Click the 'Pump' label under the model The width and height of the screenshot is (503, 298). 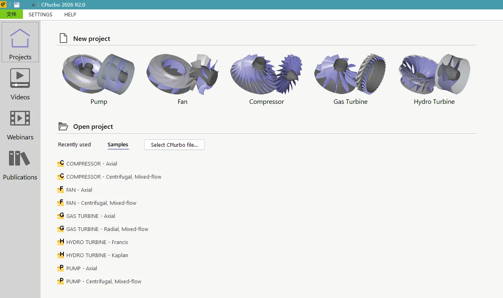99,102
